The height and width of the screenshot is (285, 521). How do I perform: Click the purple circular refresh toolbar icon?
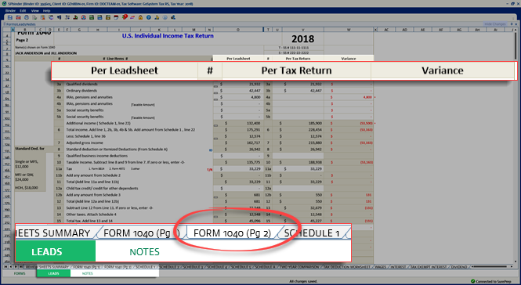pos(51,17)
